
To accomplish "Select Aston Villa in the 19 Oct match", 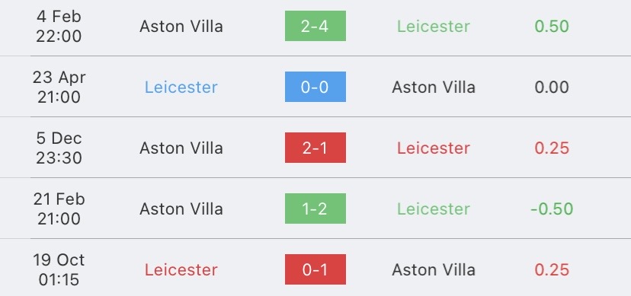I will coord(434,270).
